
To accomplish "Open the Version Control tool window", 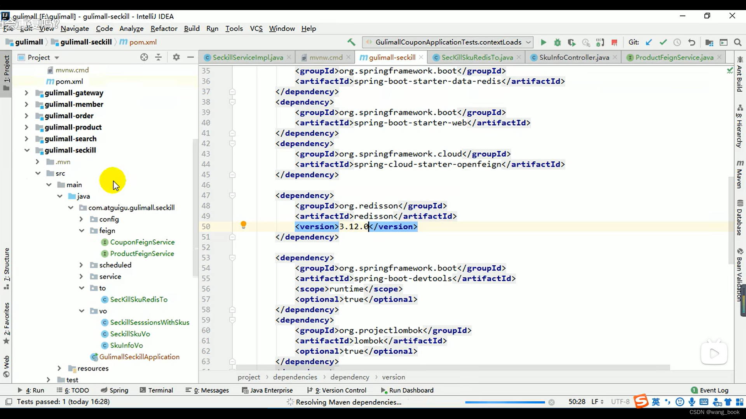I will point(336,390).
